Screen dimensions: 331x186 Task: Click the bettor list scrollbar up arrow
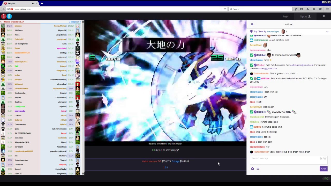tap(83, 22)
